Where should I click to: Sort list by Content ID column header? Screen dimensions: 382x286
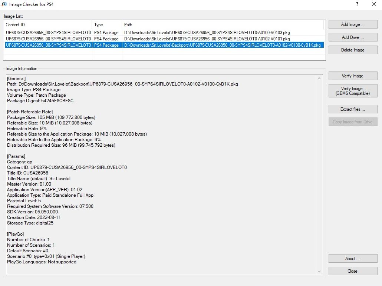click(x=47, y=25)
